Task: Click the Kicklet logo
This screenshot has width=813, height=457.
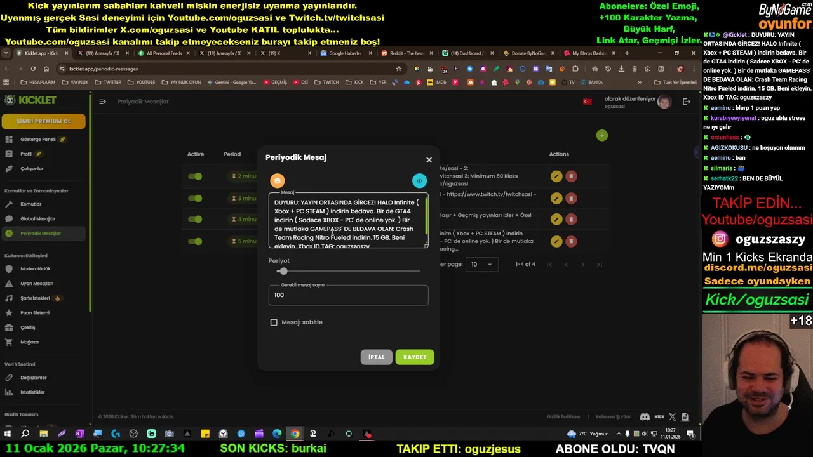Action: click(30, 100)
